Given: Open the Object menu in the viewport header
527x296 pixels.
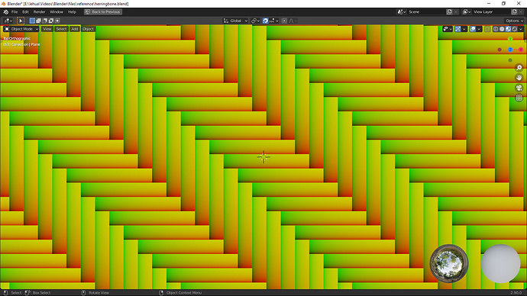Looking at the screenshot, I should 88,29.
